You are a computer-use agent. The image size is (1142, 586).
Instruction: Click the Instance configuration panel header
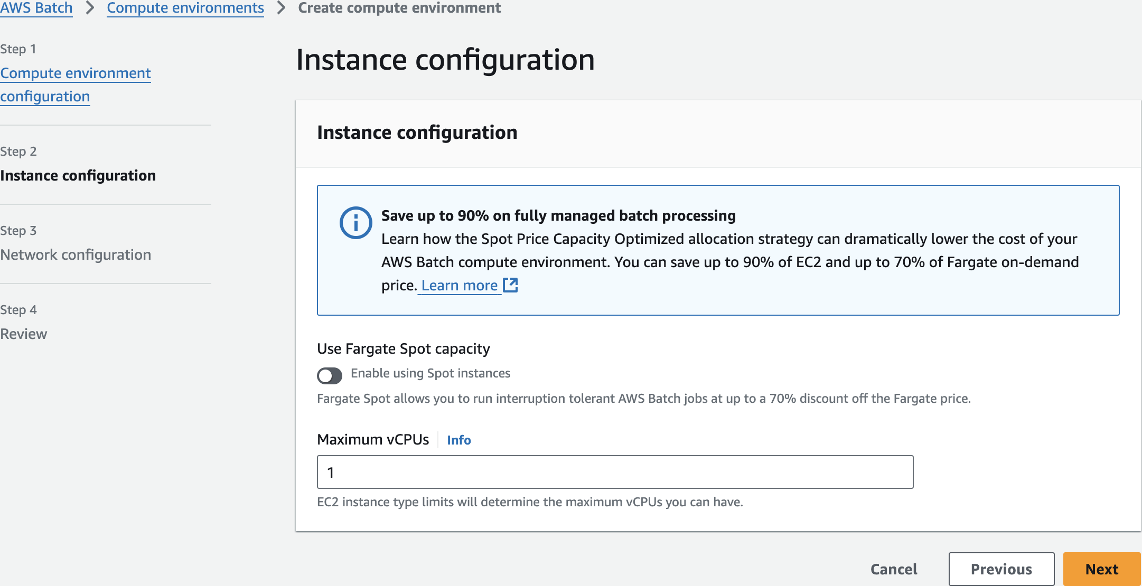(417, 133)
